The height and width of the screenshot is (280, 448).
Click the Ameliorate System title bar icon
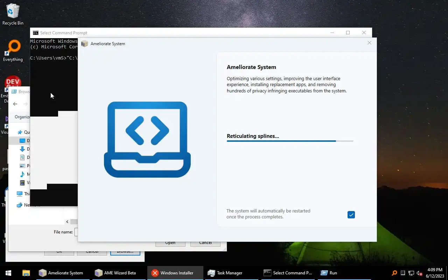coord(84,44)
